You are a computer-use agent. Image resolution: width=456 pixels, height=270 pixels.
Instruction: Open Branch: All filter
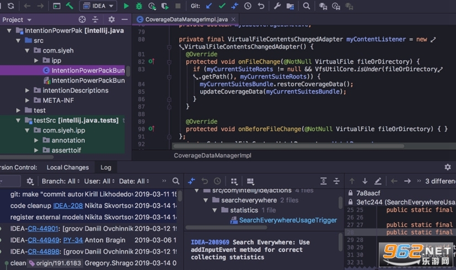(x=61, y=181)
